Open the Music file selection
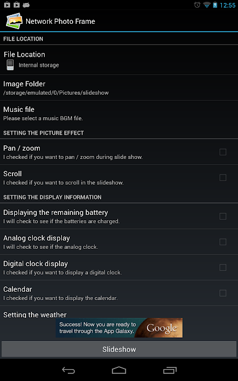 [119, 114]
